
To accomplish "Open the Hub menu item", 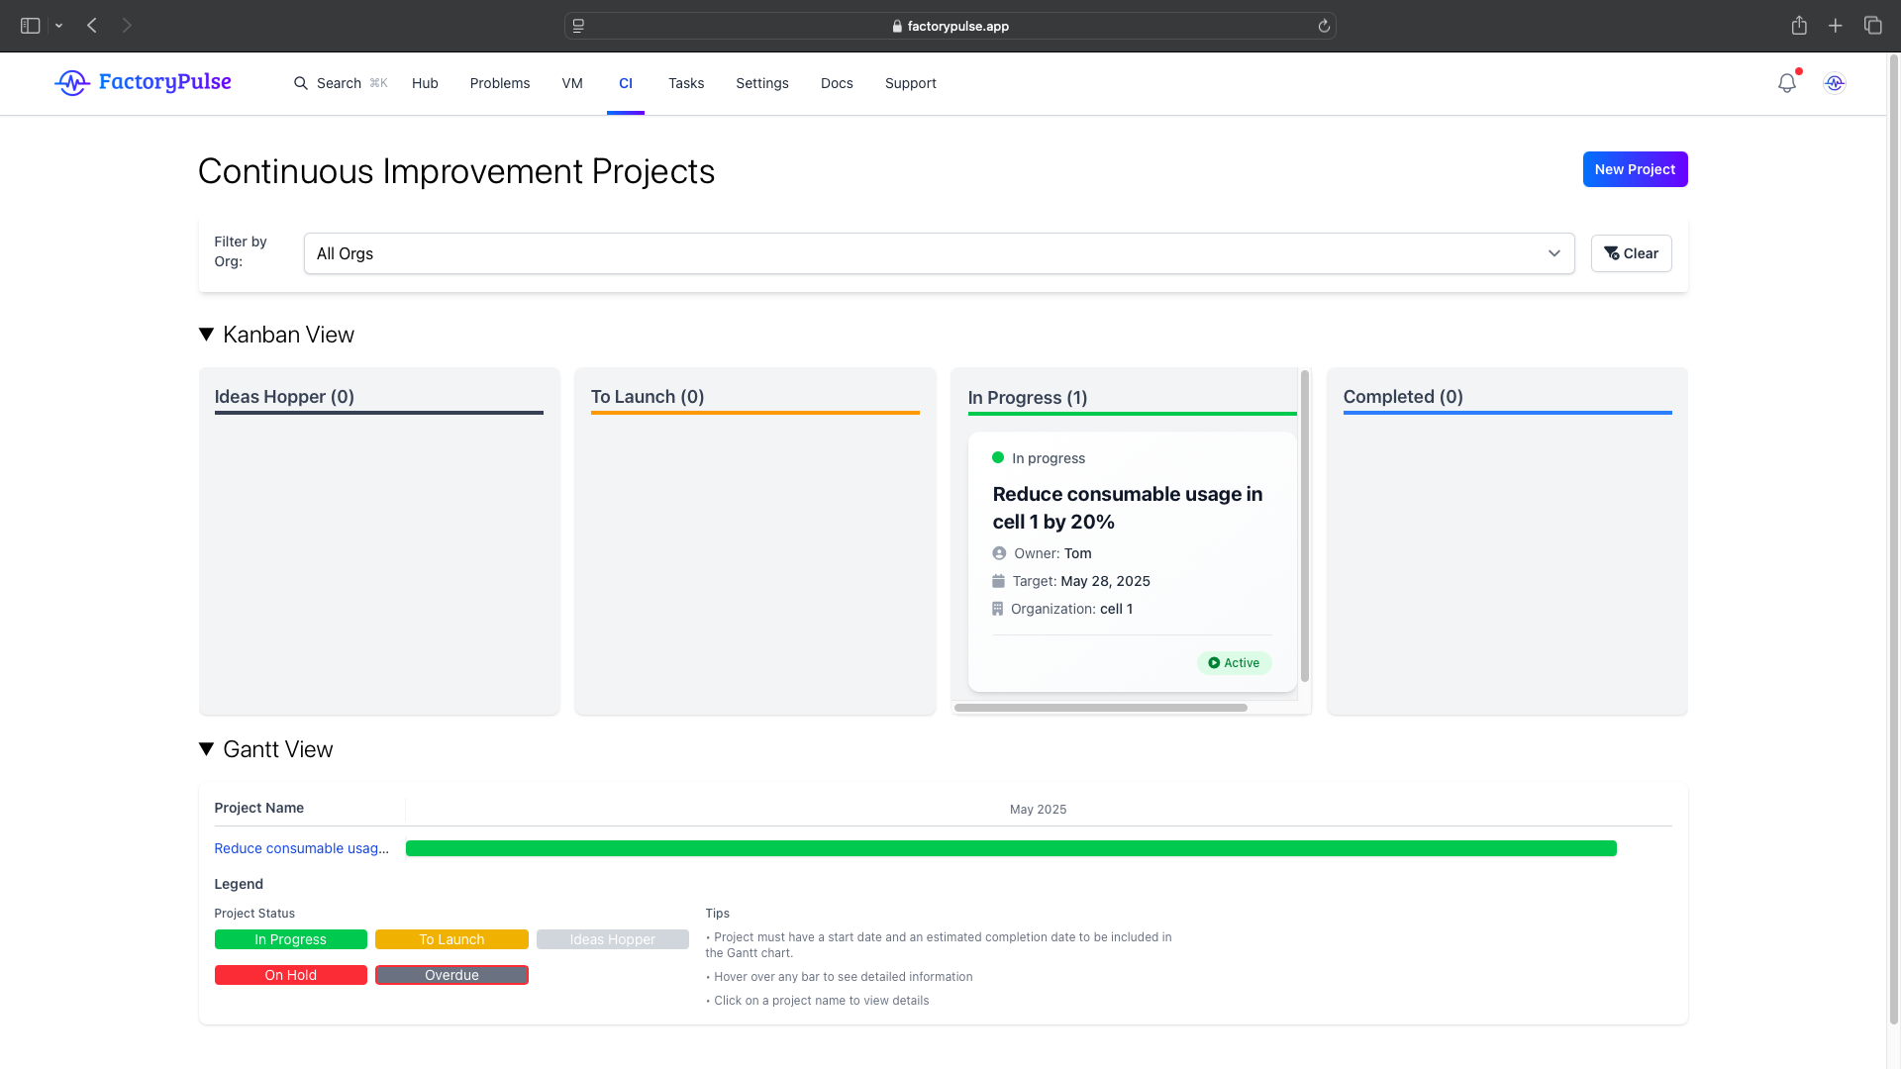I will point(425,83).
